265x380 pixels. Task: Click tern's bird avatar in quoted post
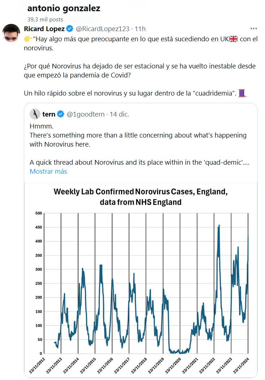tap(35, 114)
